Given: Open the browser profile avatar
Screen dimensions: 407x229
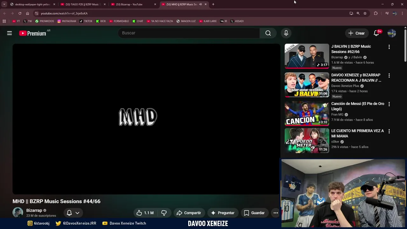Looking at the screenshot, I should pos(395,13).
